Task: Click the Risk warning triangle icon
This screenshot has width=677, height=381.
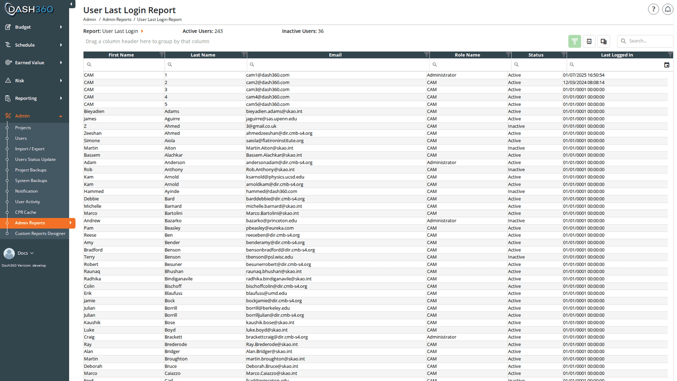Action: [8, 81]
